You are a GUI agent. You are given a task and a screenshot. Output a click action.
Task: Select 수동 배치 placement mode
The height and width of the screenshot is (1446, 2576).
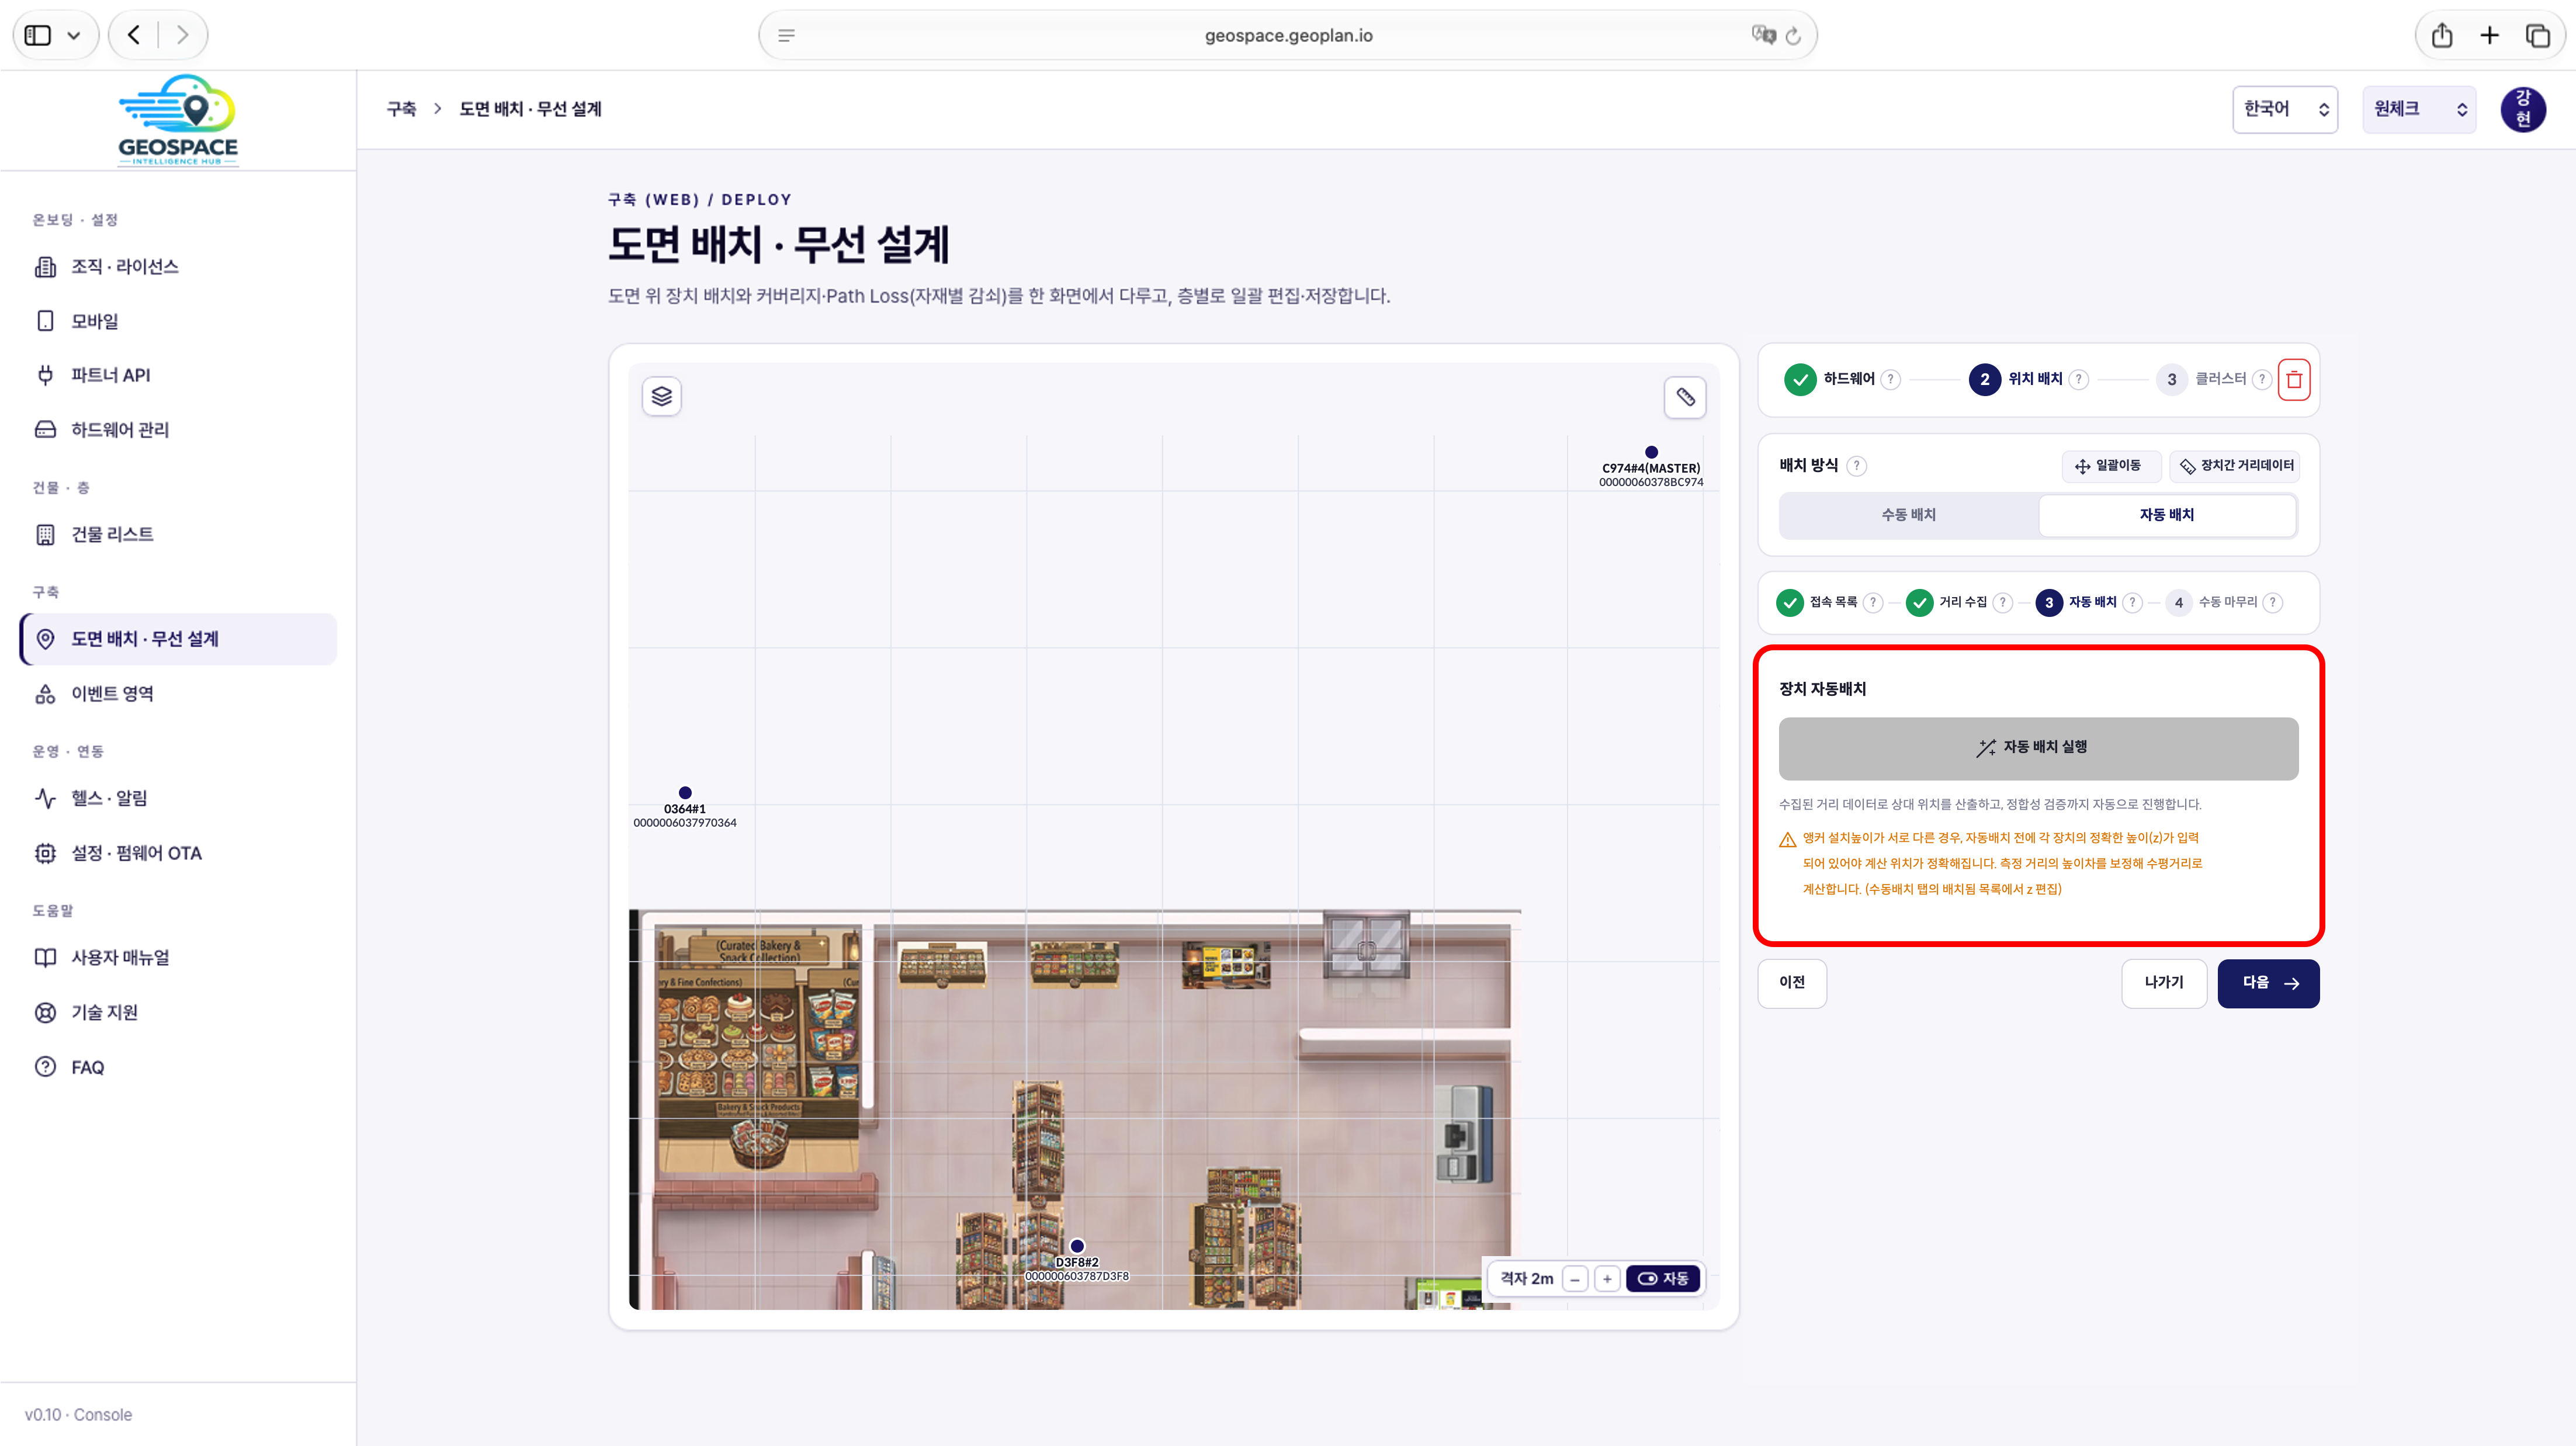click(x=1909, y=515)
